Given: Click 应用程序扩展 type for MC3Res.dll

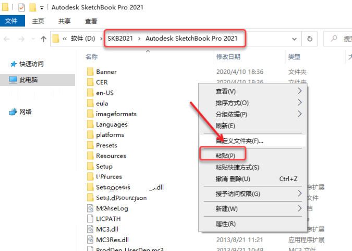Looking at the screenshot, I should tap(306, 240).
